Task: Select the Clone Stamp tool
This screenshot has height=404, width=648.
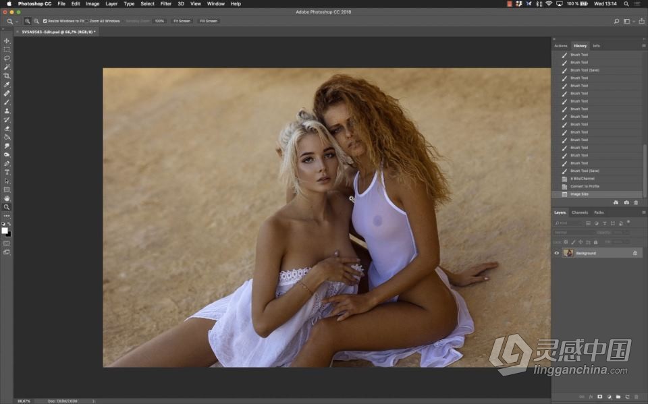Action: [x=7, y=111]
